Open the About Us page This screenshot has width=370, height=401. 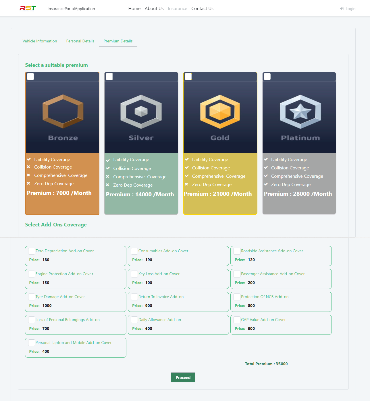pos(154,9)
